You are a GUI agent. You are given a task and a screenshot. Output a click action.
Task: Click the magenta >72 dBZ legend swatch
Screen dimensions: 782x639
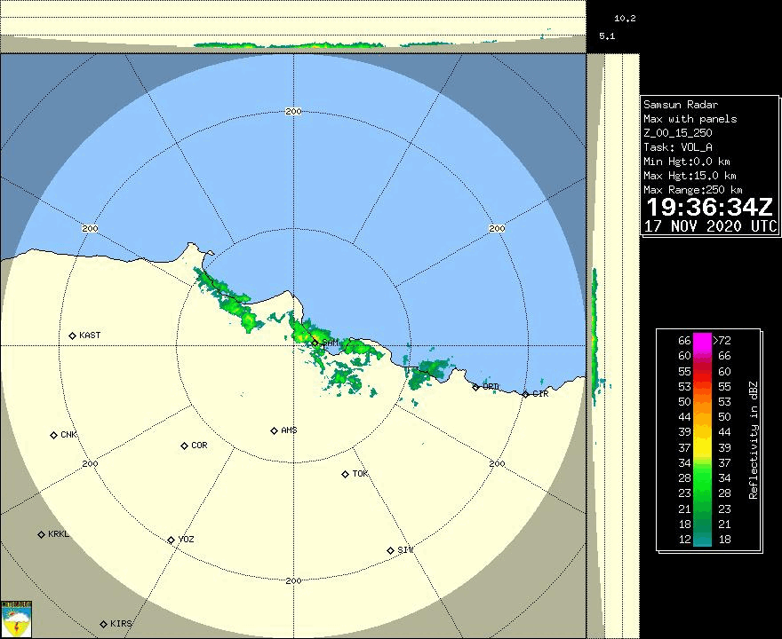(x=702, y=341)
